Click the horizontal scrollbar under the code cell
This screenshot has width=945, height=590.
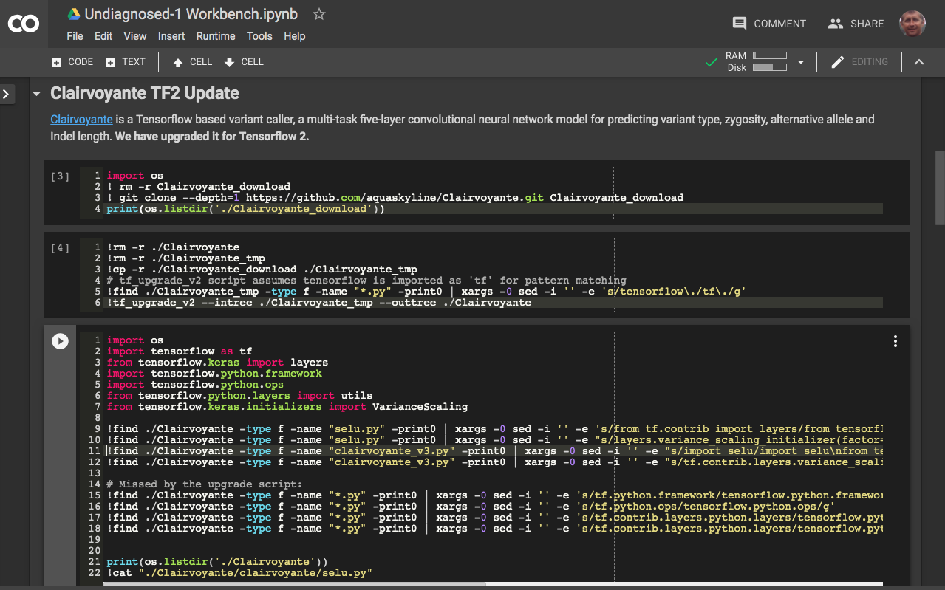point(294,584)
